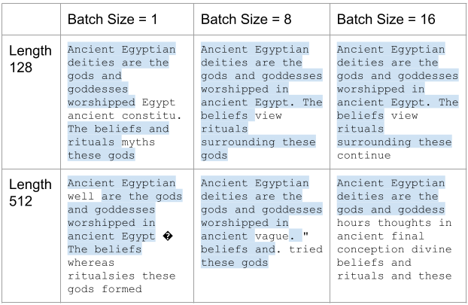
Task: Click 'view' in the Batch Size 8 Length 128 cell
Action: point(268,116)
